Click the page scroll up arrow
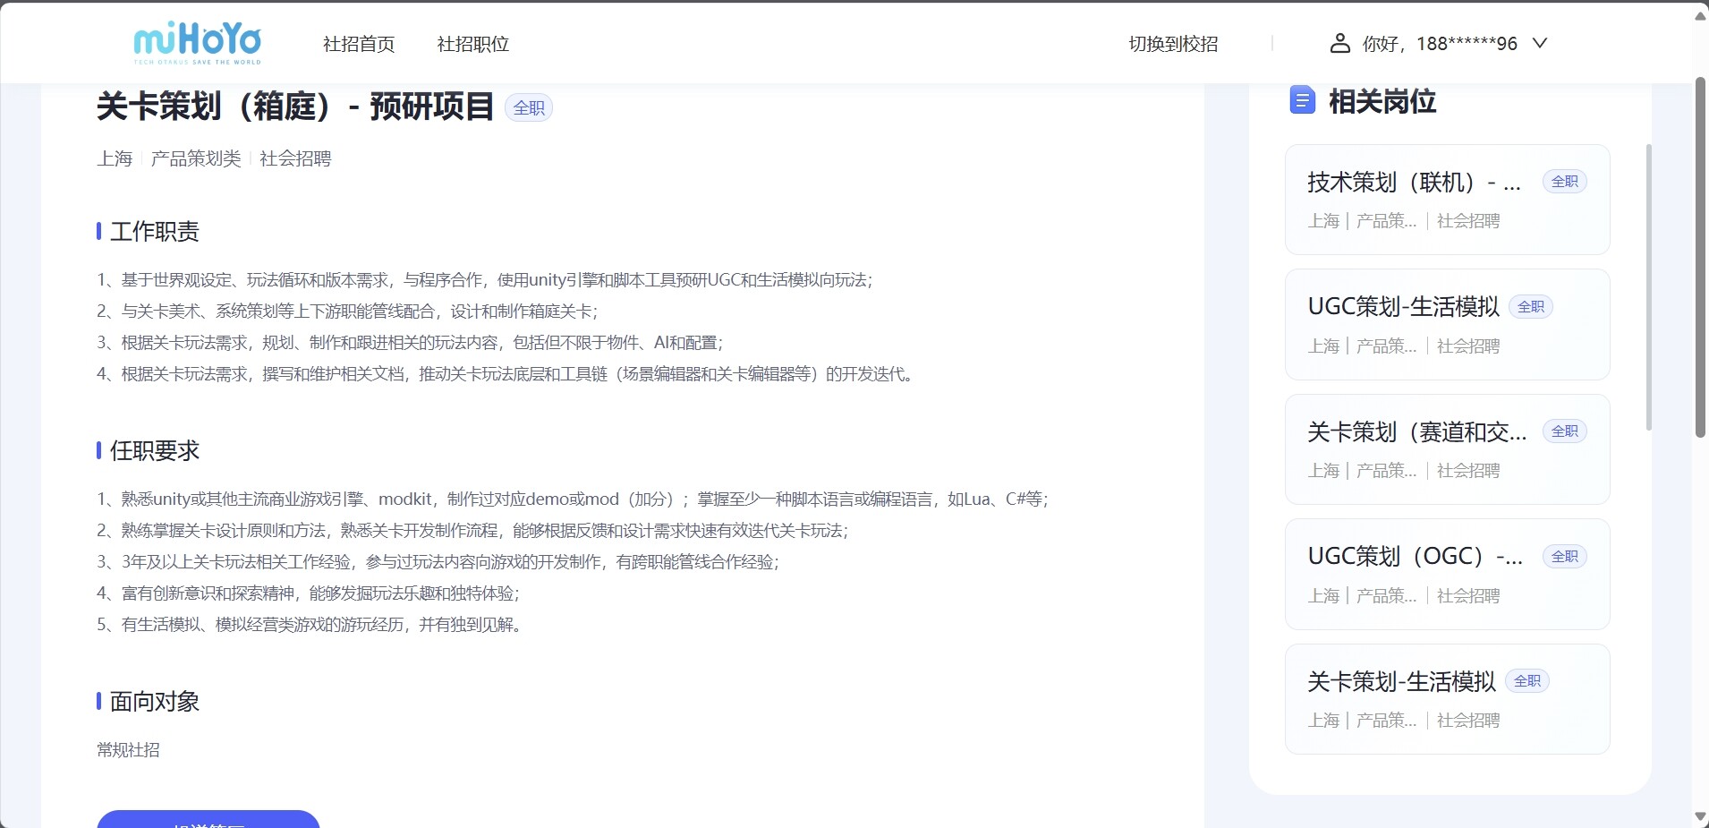 (x=1700, y=15)
